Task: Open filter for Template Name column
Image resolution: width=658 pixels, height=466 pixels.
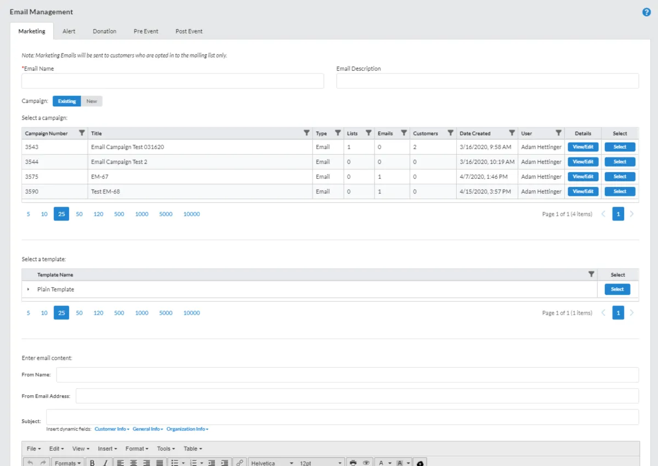Action: coord(591,274)
